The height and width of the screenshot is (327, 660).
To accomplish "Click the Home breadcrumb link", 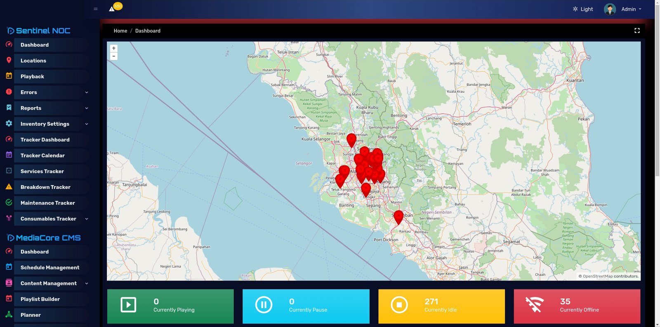I will [x=120, y=31].
